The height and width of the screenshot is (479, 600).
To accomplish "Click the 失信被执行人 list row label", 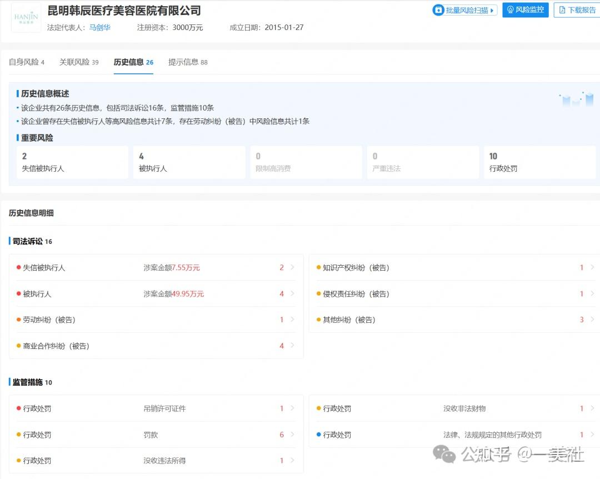I will coord(44,268).
